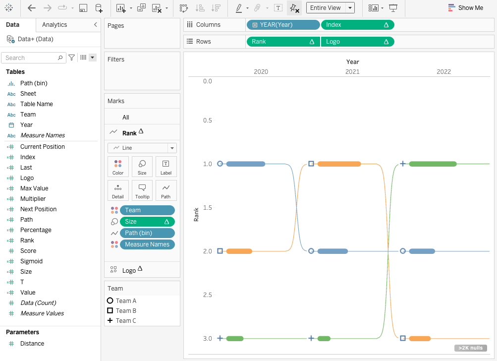Viewport: 497px width, 361px height.
Task: Open Detail on Marks card
Action: coord(118,190)
